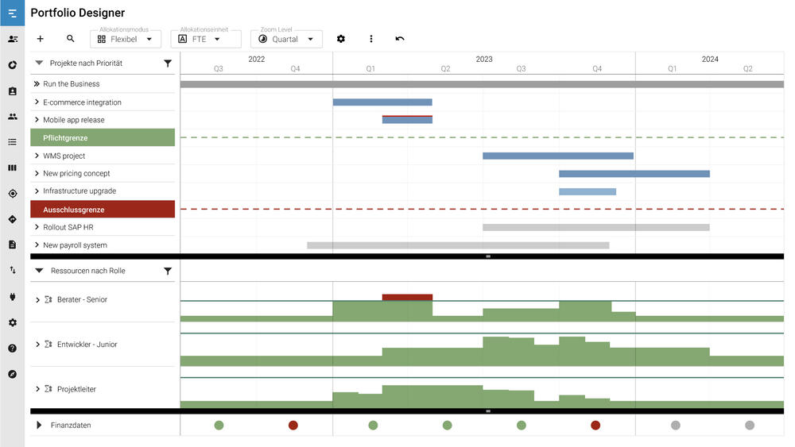
Task: Expand the E-commerce integration project row
Action: click(37, 102)
